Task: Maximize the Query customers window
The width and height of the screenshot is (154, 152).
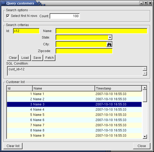Action: (x=146, y=3)
